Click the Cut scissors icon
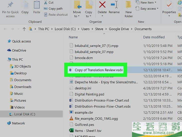 click(x=45, y=2)
